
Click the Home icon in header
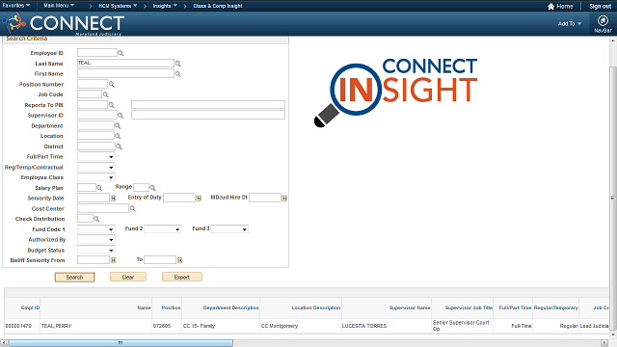(550, 7)
